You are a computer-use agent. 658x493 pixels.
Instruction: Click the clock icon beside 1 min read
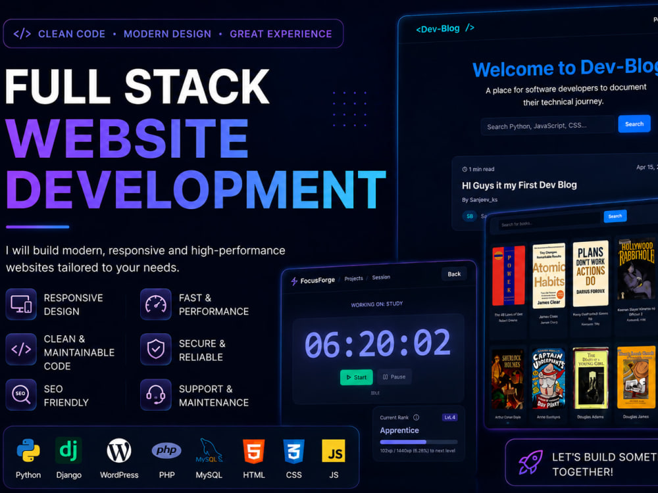pyautogui.click(x=465, y=170)
